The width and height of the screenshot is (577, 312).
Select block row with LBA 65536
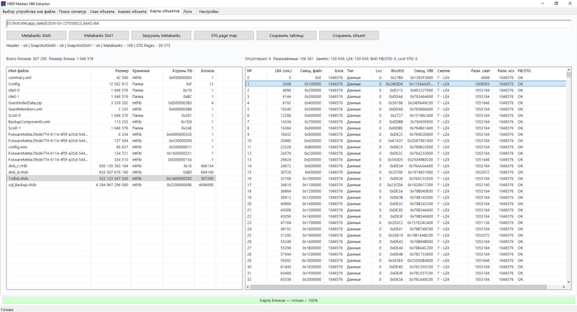[406, 279]
